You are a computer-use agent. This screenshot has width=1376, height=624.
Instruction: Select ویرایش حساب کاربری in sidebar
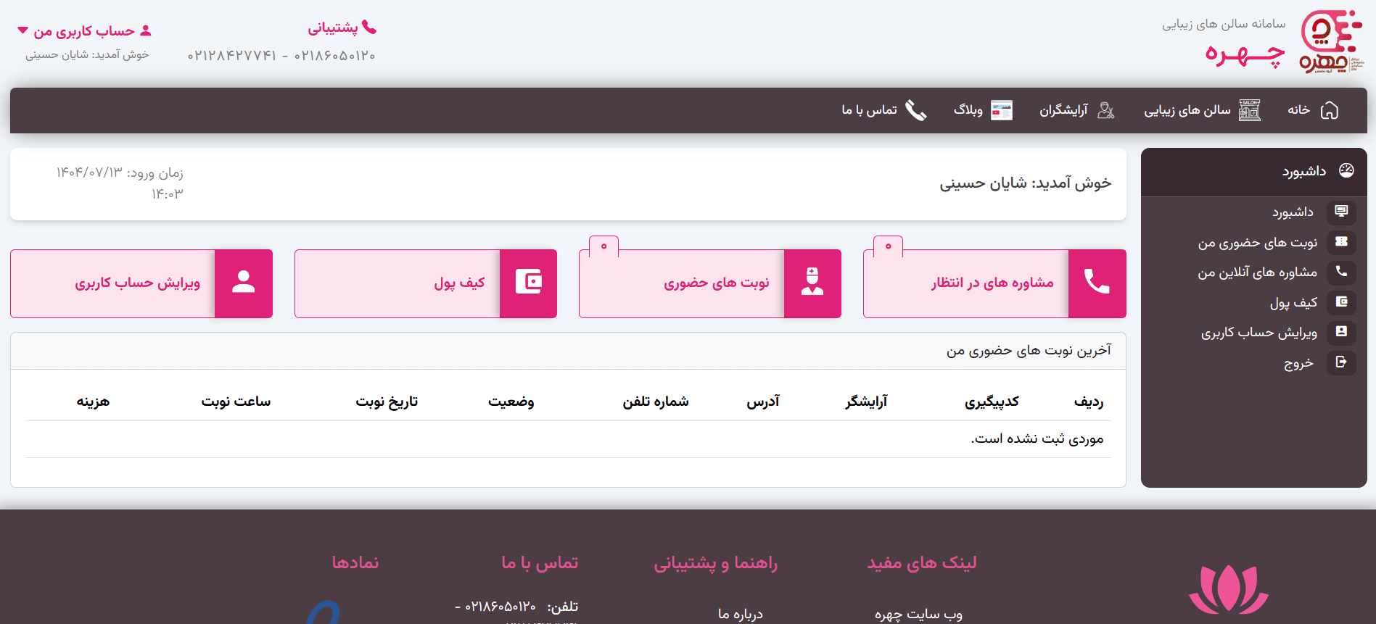pyautogui.click(x=1258, y=333)
